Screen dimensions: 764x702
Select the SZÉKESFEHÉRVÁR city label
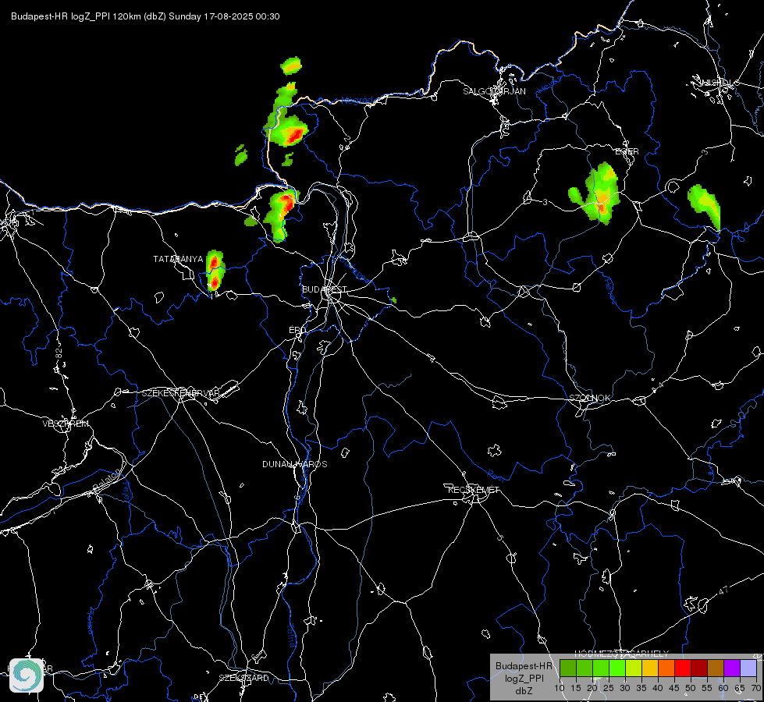pyautogui.click(x=180, y=393)
